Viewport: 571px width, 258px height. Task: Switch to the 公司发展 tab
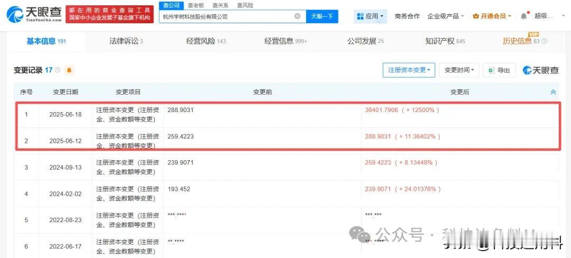(x=366, y=41)
